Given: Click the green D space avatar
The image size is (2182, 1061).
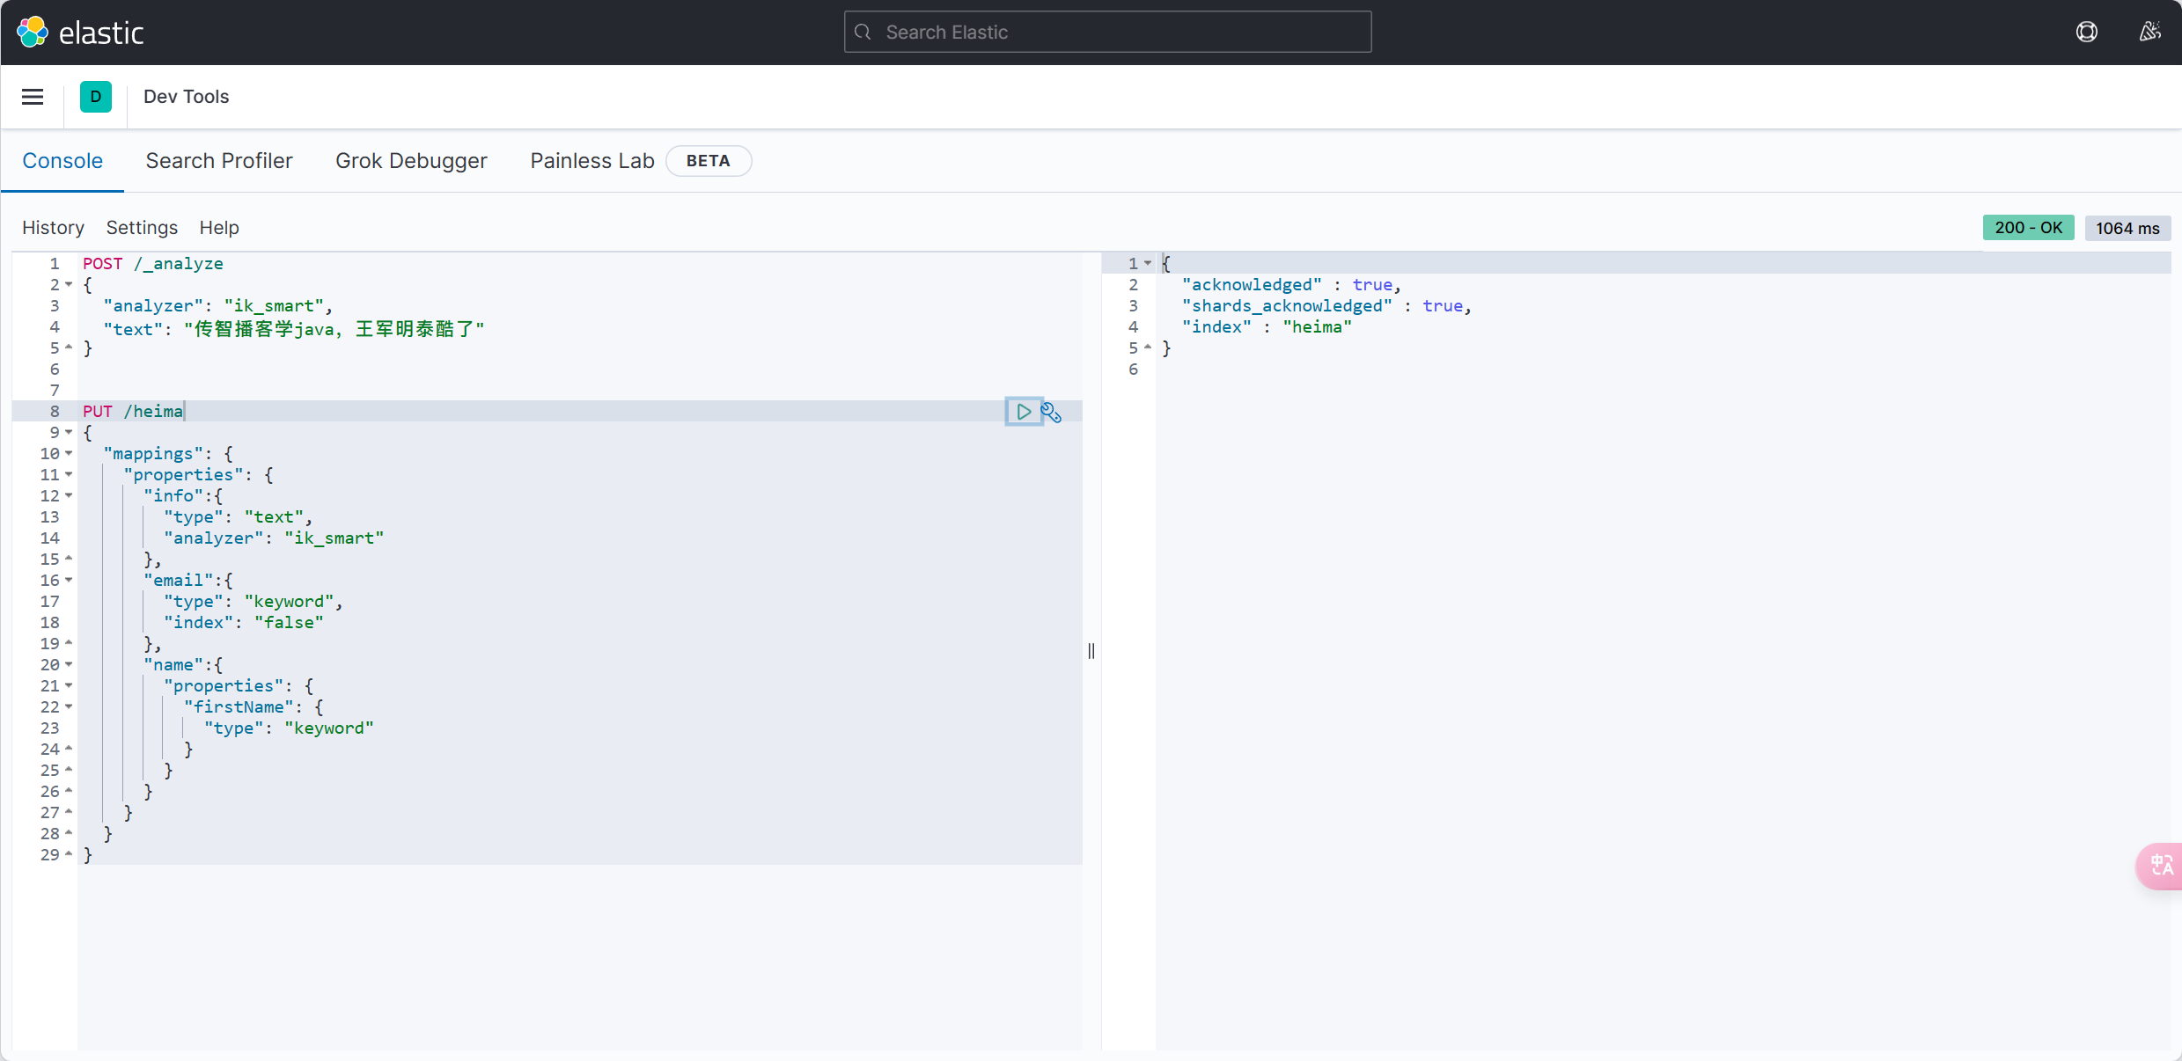Looking at the screenshot, I should (x=96, y=97).
